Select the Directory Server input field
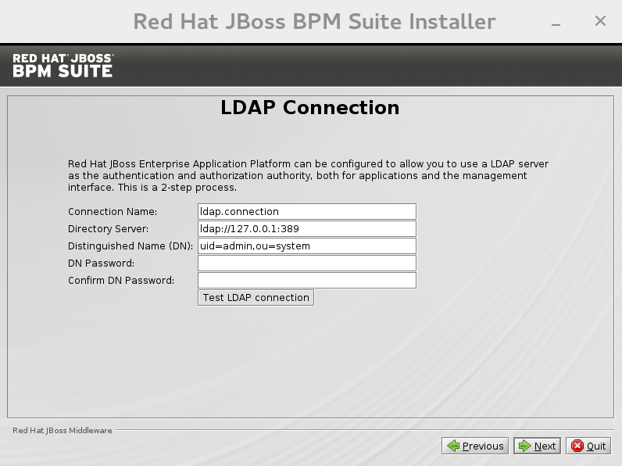Image resolution: width=622 pixels, height=466 pixels. [x=306, y=229]
